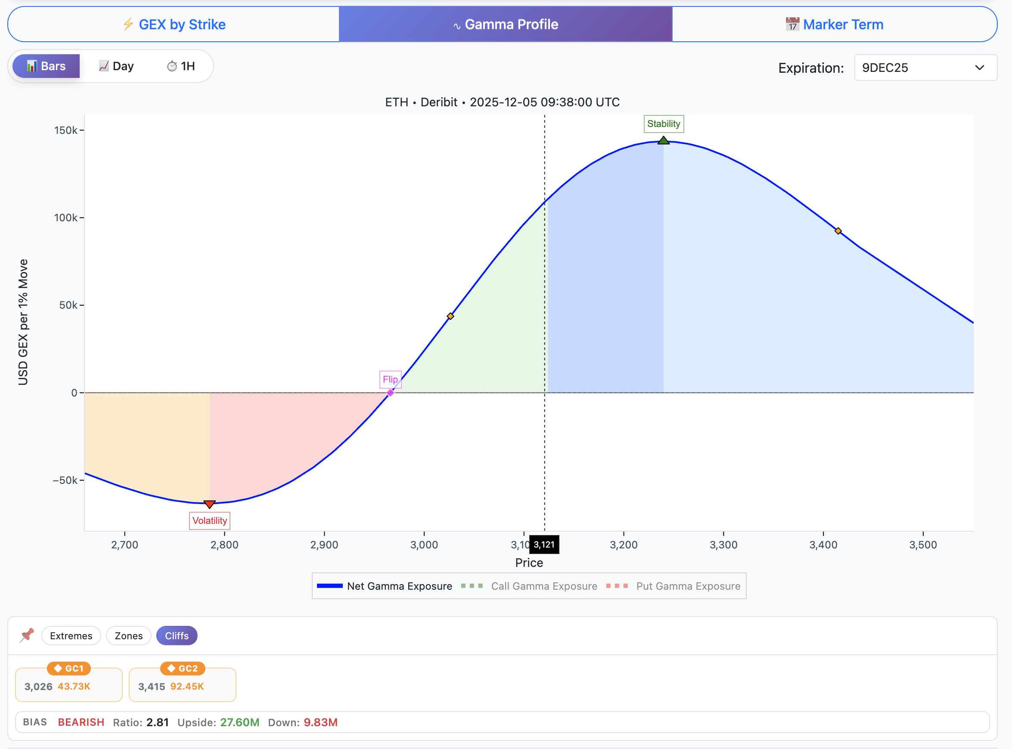Viewport: 1012px width, 749px height.
Task: Click the stopwatch icon beside 1H
Action: tap(172, 66)
